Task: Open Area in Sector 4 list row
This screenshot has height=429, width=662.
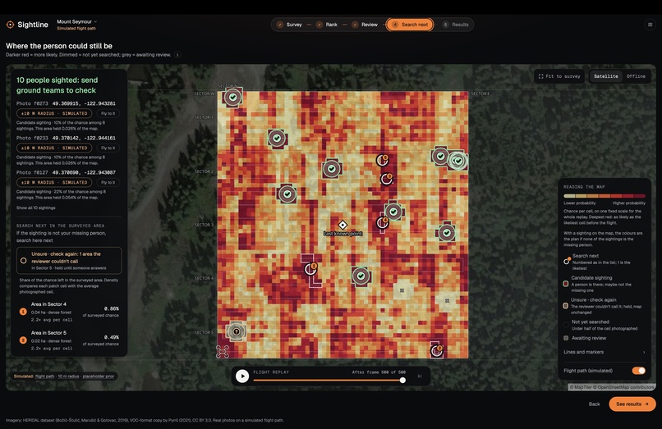Action: click(x=69, y=313)
